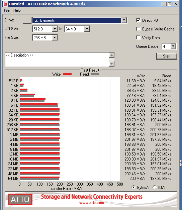Click in the Description text box
The width and height of the screenshot is (182, 210).
click(57, 60)
